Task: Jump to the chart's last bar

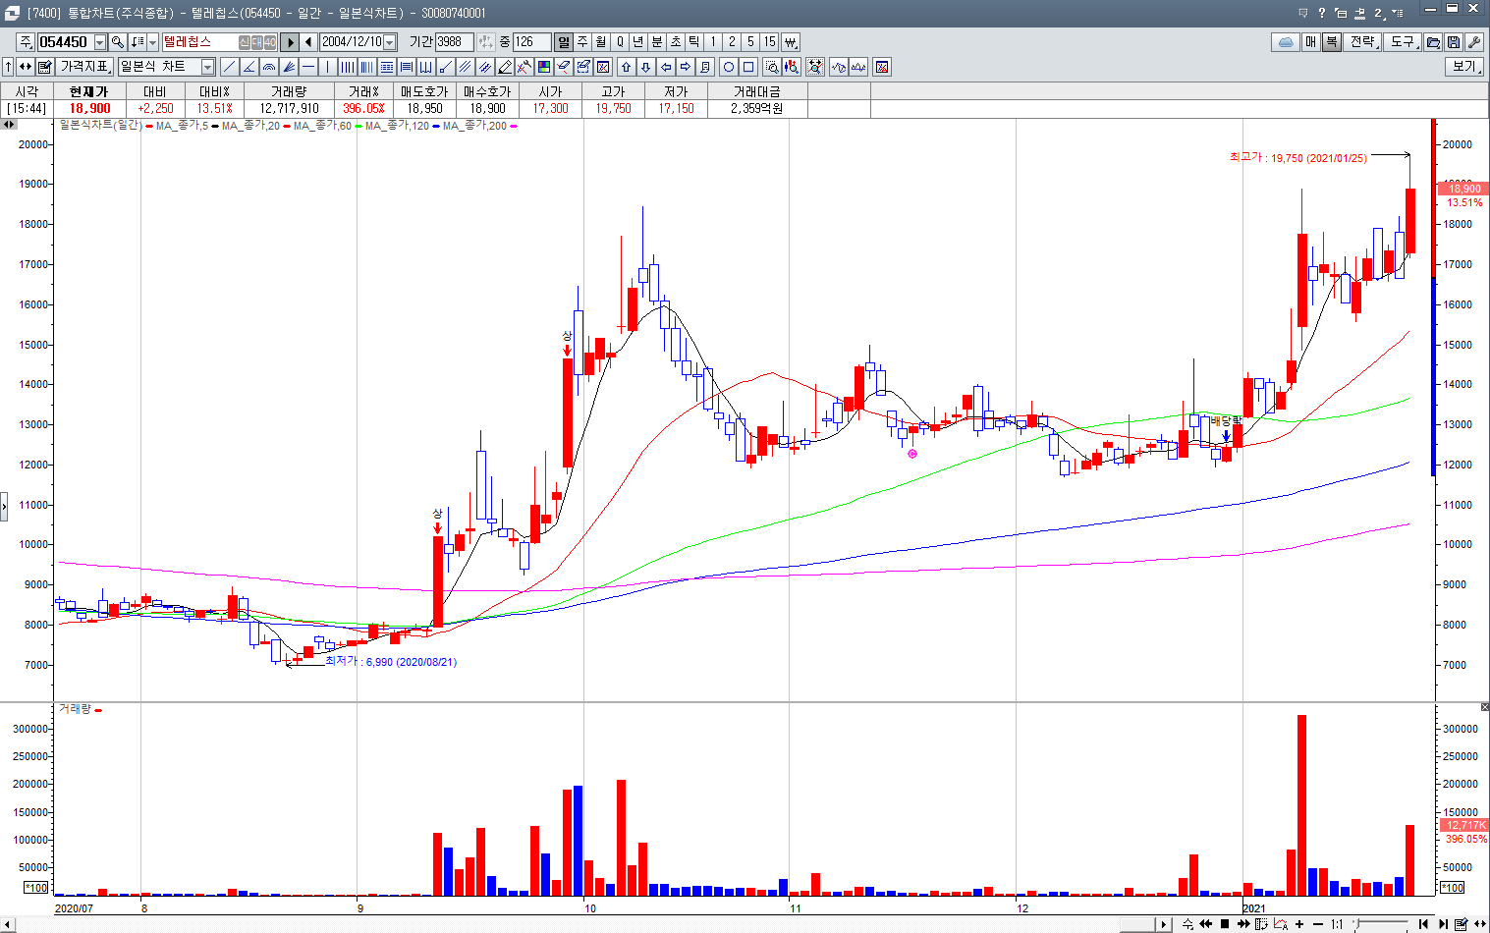Action: point(1443,924)
